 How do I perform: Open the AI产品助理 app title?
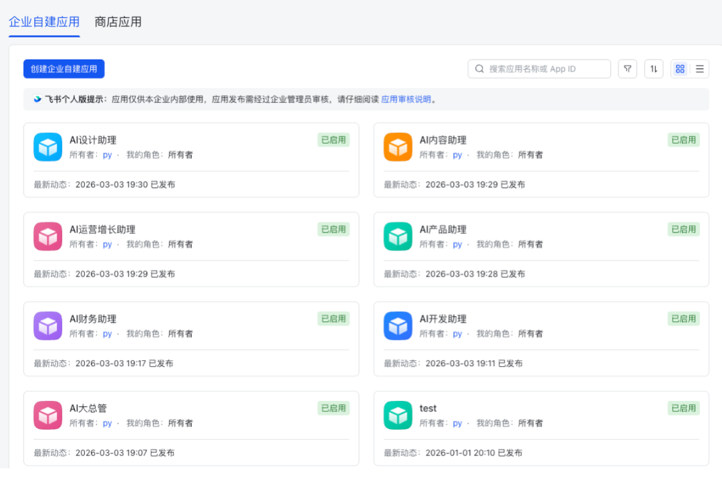[443, 229]
